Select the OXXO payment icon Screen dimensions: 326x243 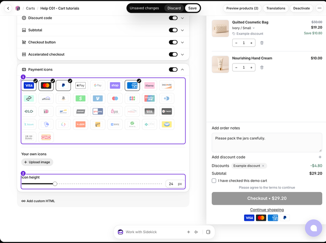coord(46,137)
